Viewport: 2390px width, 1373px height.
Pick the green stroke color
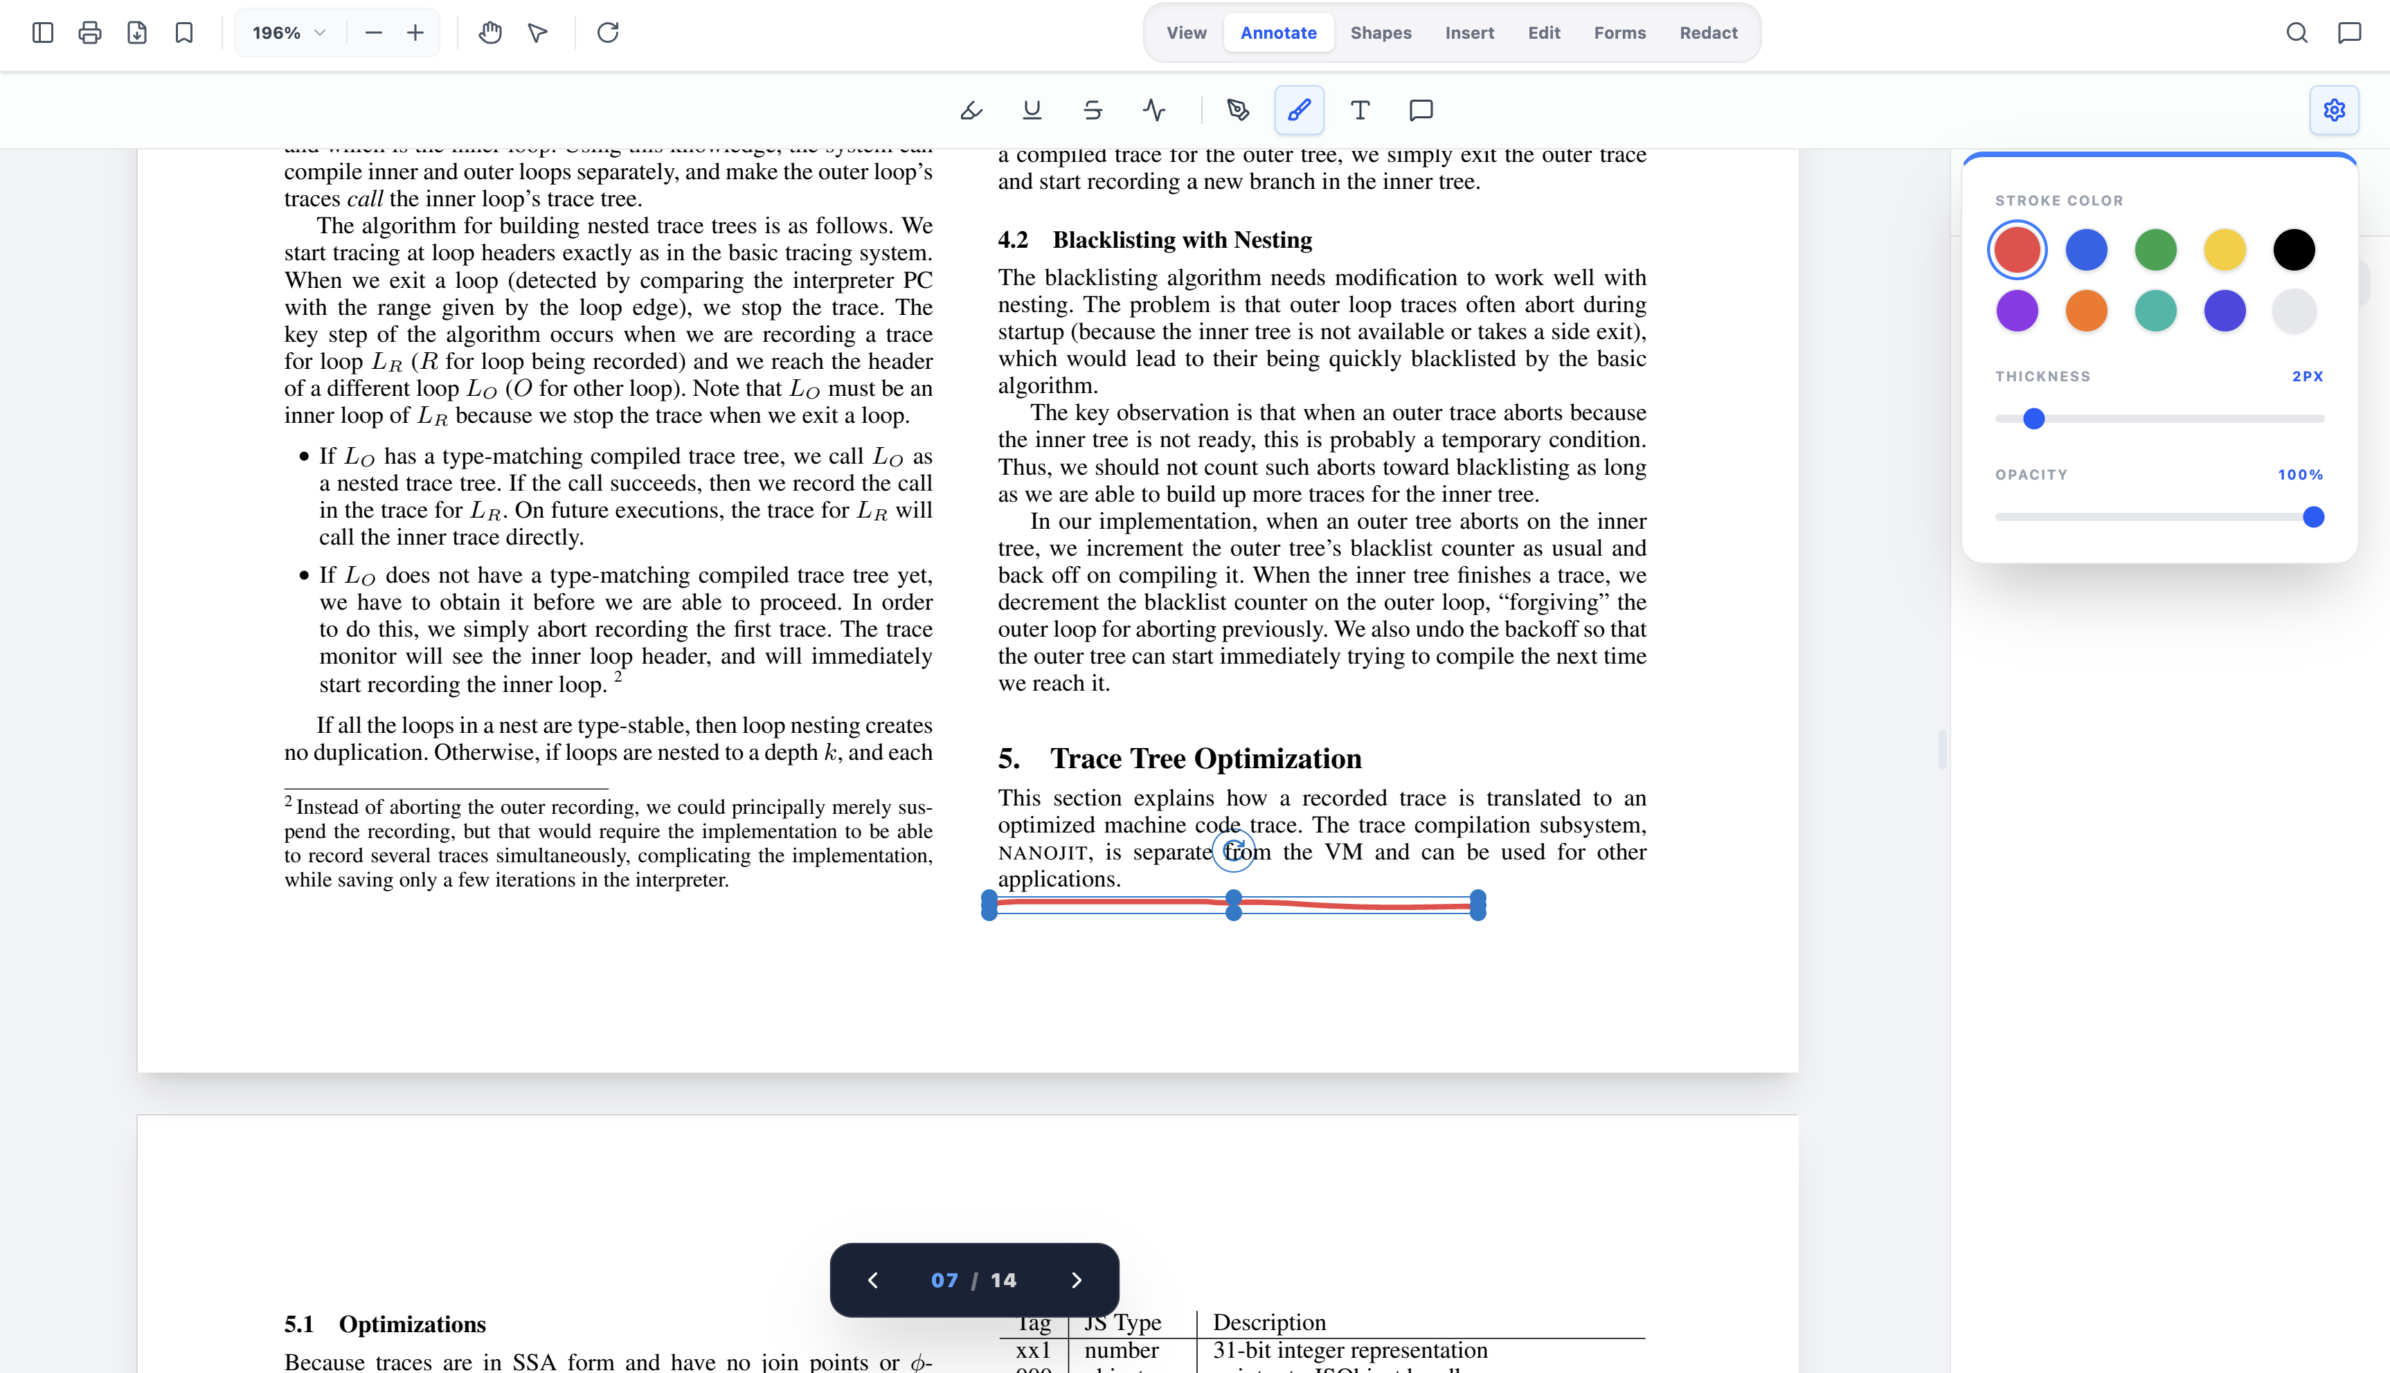2155,250
